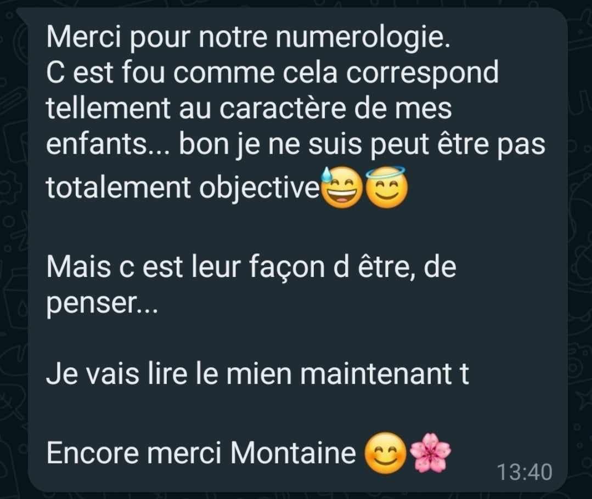Viewport: 592px width, 499px height.
Task: Tap the message bubble tail corner
Action: pyautogui.click(x=22, y=14)
